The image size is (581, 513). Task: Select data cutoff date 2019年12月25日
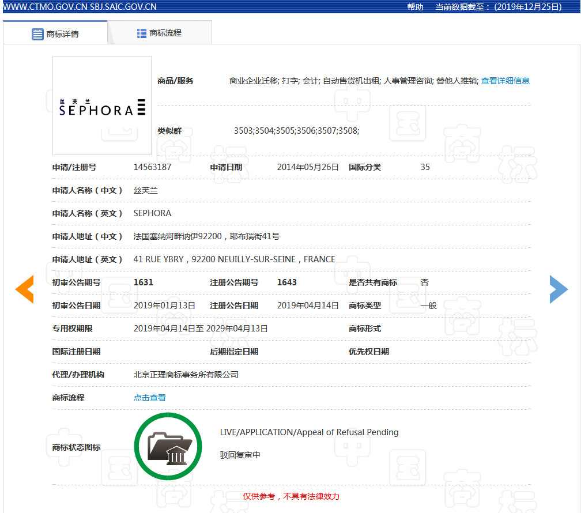click(x=527, y=7)
